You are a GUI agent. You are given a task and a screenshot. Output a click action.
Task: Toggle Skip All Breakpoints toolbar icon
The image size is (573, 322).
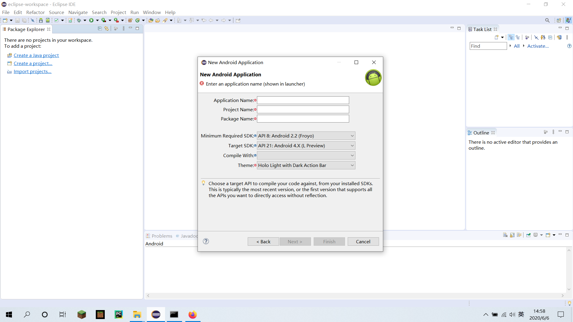pos(33,20)
